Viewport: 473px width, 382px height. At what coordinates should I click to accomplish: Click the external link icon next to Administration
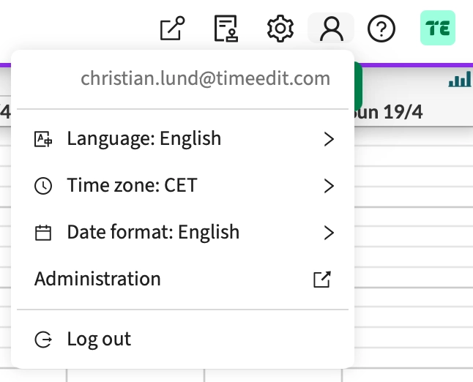coord(322,280)
